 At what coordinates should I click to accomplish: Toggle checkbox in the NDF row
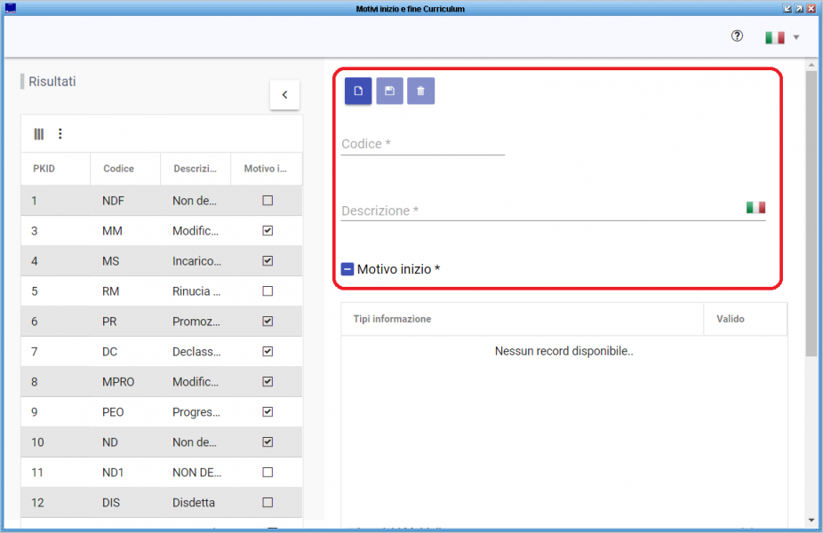[268, 201]
